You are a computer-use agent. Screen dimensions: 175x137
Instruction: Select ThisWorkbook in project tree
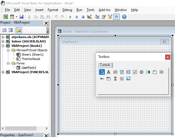click(x=31, y=59)
